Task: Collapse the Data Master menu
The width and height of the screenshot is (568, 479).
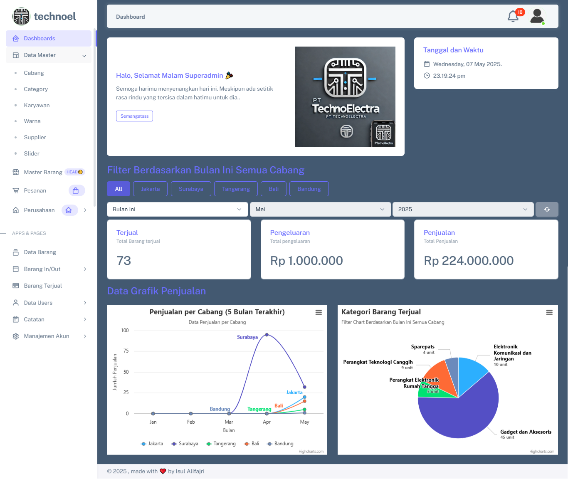Action: [x=49, y=55]
